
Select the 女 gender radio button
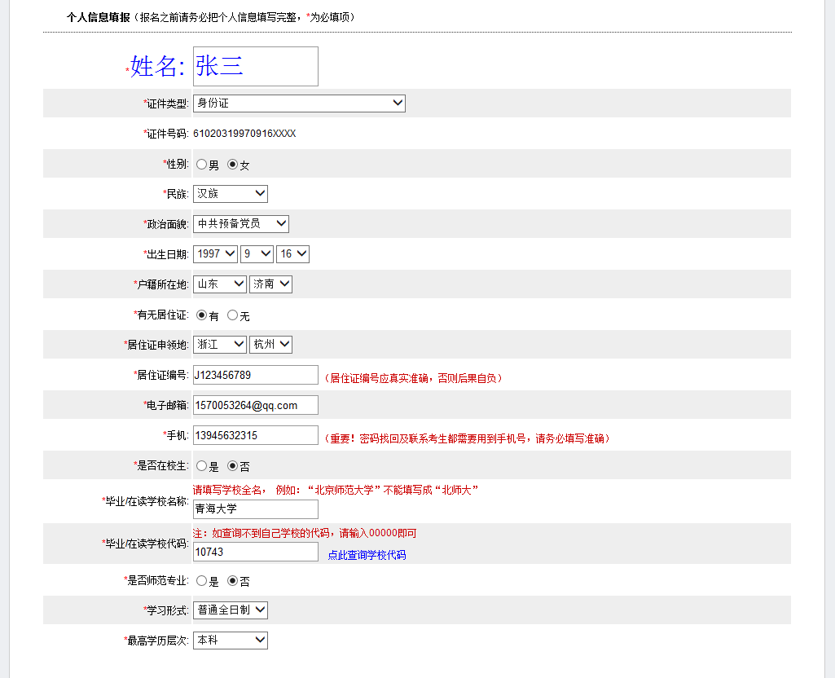click(232, 165)
